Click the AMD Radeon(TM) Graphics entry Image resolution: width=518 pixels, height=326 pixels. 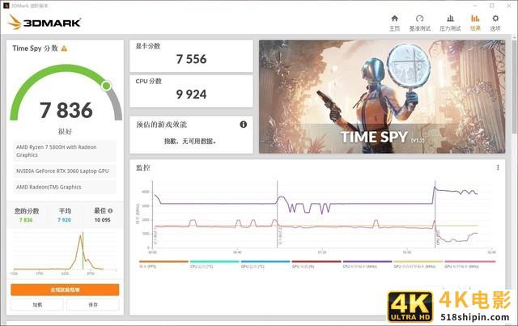point(65,187)
